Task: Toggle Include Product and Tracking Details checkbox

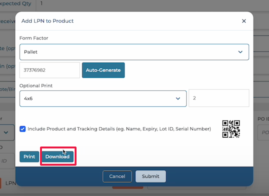Action: [23, 129]
